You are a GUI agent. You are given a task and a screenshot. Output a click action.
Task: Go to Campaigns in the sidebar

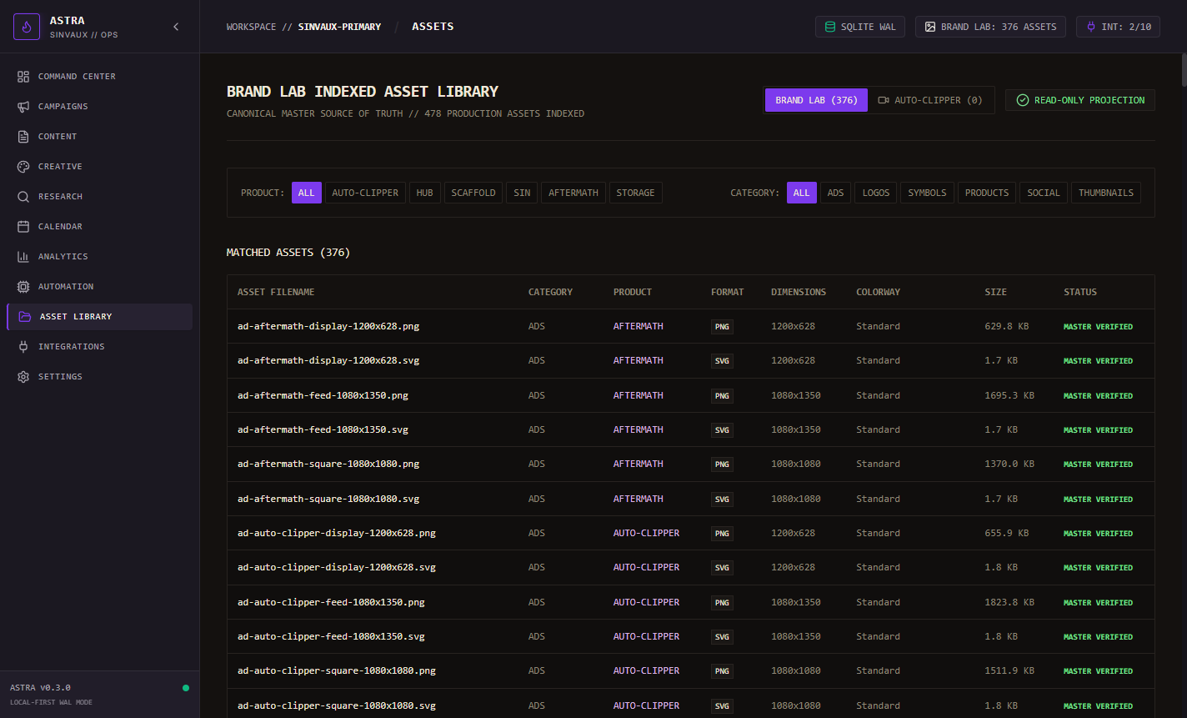coord(99,107)
